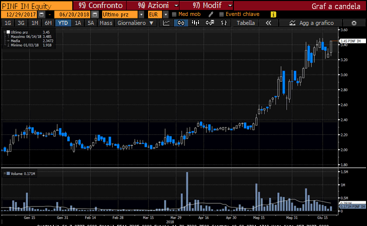
Task: Open chart settings gear
Action: pos(354,23)
